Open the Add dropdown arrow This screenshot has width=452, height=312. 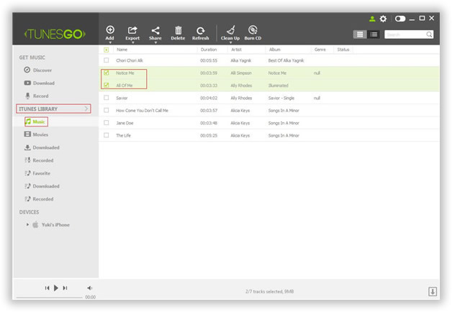(110, 42)
